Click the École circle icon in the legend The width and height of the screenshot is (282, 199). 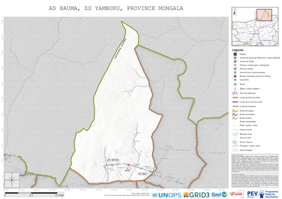coord(235,84)
